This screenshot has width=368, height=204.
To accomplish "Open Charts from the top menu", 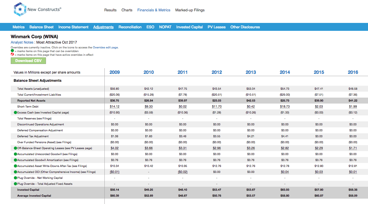I will (x=127, y=10).
